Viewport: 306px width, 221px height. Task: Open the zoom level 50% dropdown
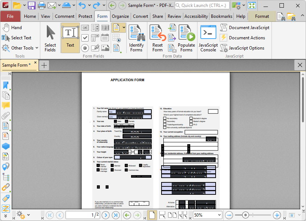click(x=218, y=215)
